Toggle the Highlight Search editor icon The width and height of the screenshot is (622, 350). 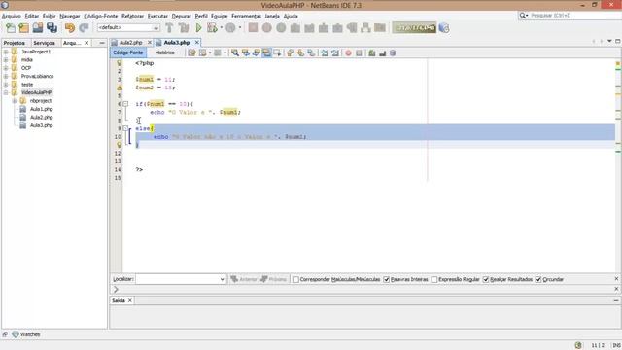pos(266,52)
